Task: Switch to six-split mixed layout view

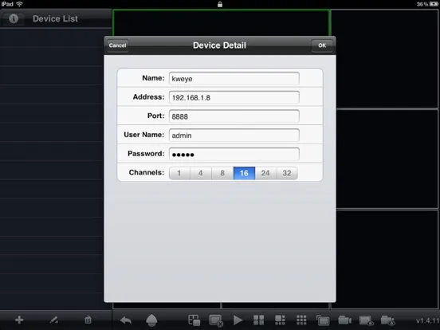Action: [x=280, y=320]
